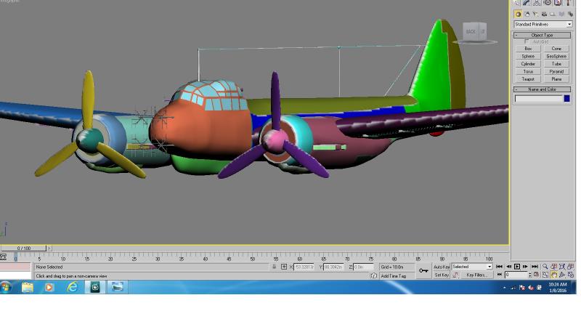Toggle Auto Key mode
581x327 pixels.
[x=442, y=267]
